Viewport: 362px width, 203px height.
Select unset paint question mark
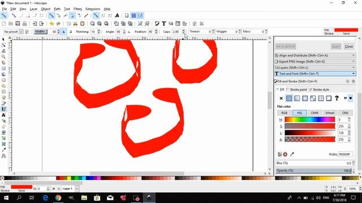[337, 98]
